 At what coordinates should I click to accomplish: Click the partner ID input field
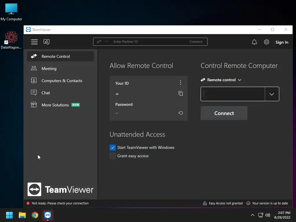pyautogui.click(x=233, y=94)
